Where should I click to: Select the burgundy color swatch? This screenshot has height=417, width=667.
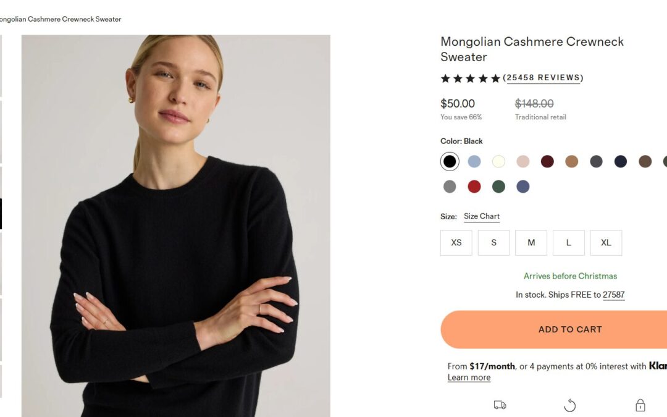547,162
